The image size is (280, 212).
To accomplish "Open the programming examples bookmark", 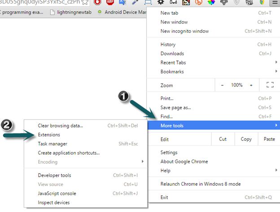I will pyautogui.click(x=22, y=12).
